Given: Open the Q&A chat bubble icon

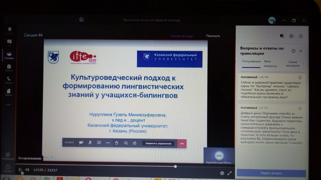Looking at the screenshot, I should click(x=282, y=36).
